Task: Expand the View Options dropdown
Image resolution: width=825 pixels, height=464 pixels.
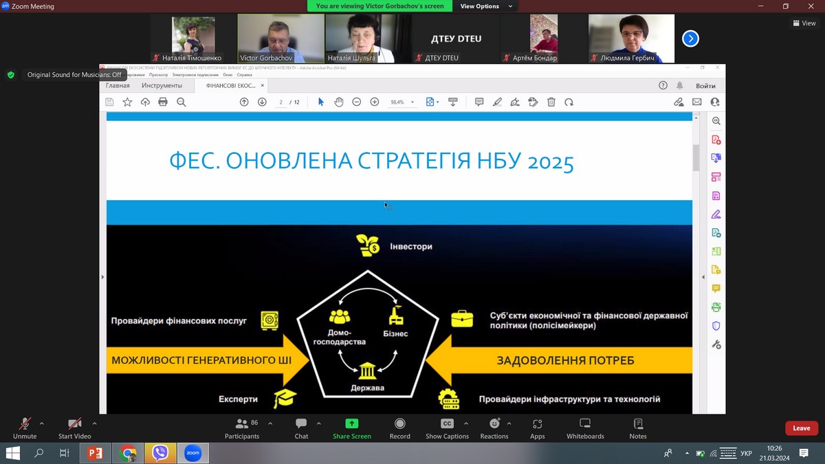Action: tap(486, 6)
